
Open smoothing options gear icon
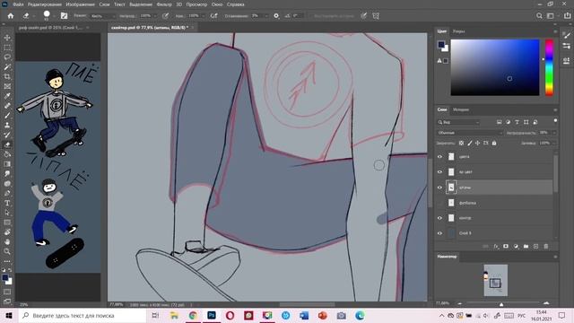click(276, 16)
